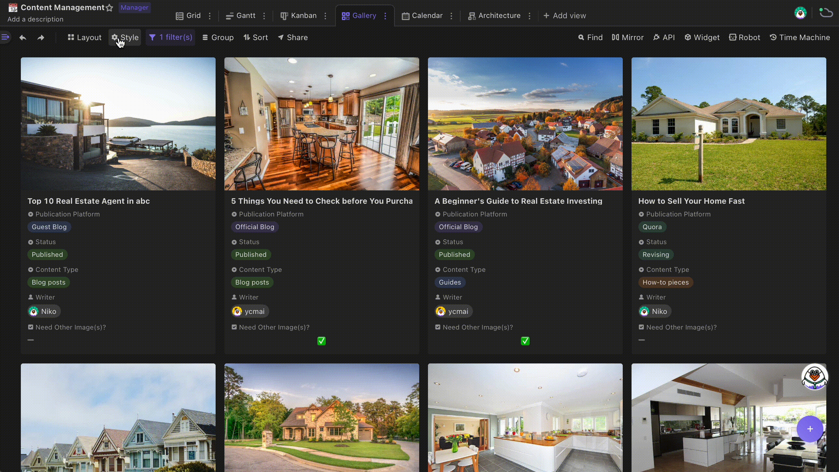Open the kitchen interior cover image
The width and height of the screenshot is (839, 472).
click(x=322, y=124)
